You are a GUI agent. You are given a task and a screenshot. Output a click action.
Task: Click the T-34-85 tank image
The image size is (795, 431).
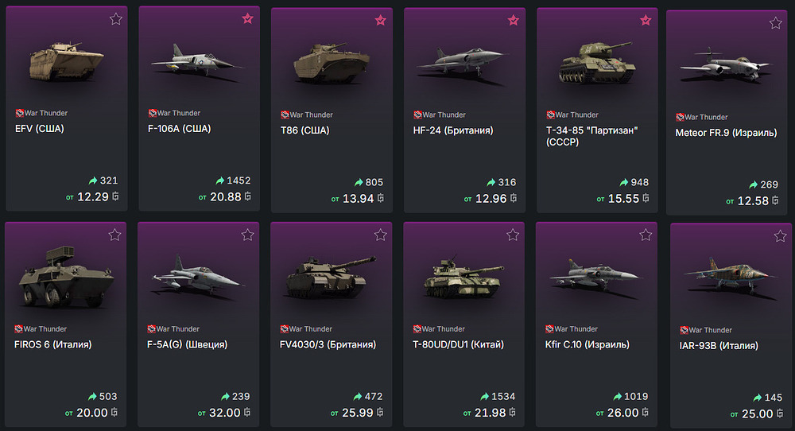point(596,63)
